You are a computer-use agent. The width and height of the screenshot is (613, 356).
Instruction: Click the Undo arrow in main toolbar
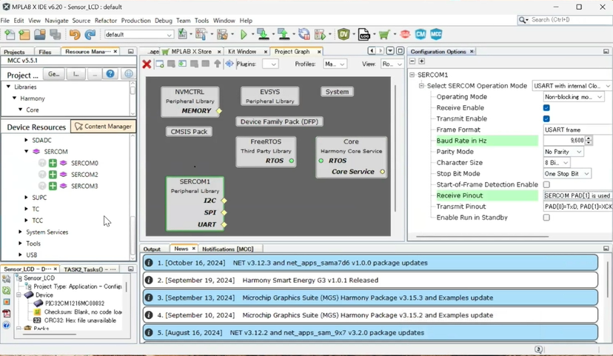point(74,34)
